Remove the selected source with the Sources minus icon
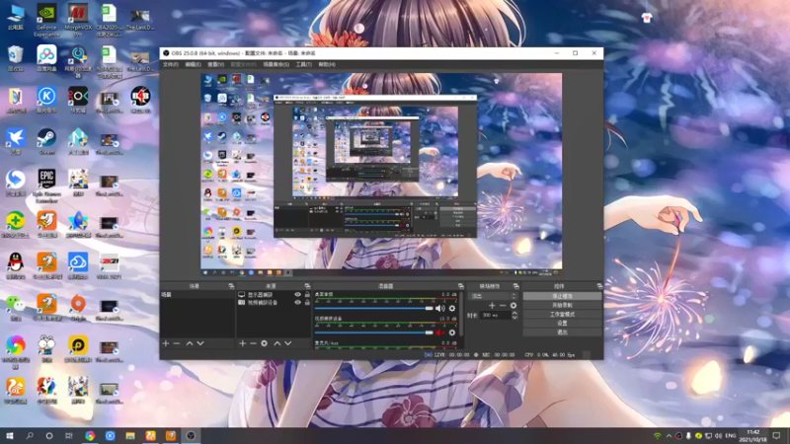Viewport: 790px width, 444px height. (x=253, y=343)
